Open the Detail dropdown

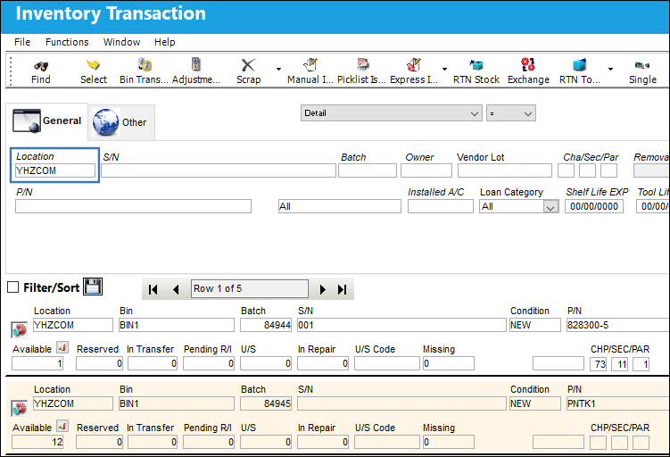[x=392, y=113]
